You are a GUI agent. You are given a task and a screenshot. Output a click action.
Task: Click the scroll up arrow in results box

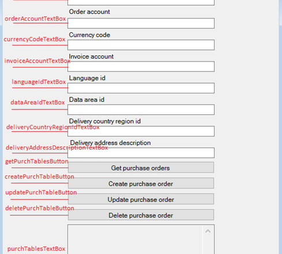(208, 231)
